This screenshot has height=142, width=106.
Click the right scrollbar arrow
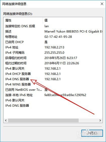coord(100,120)
